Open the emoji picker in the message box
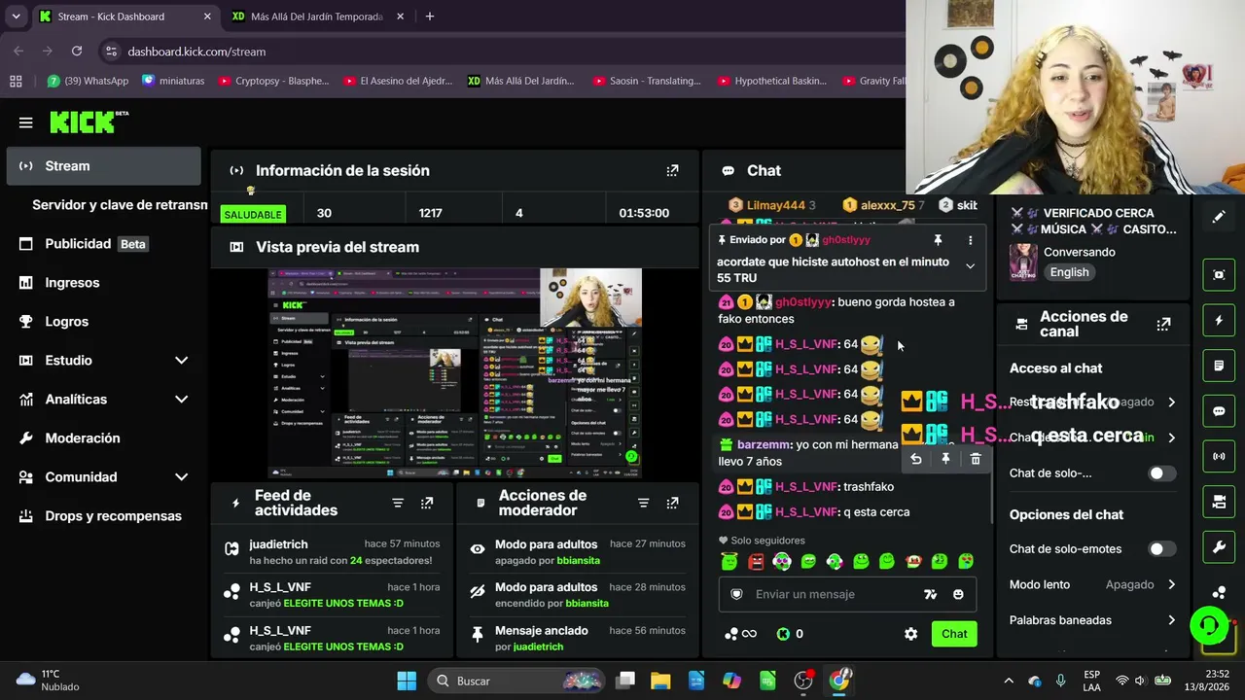Viewport: 1245px width, 700px height. pyautogui.click(x=958, y=594)
